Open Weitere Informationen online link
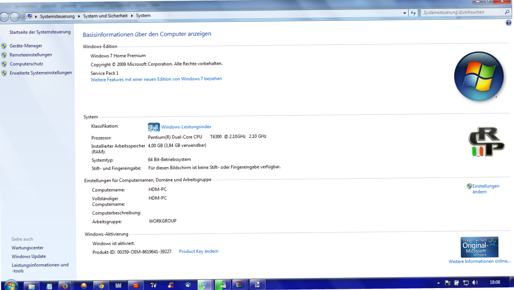 click(x=480, y=261)
